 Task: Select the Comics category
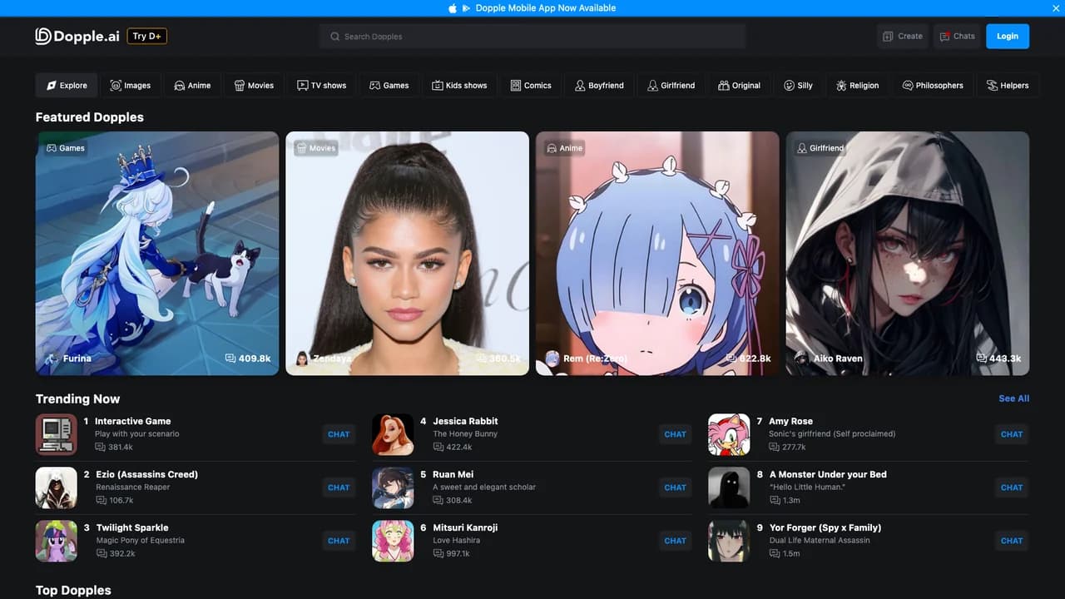[531, 85]
